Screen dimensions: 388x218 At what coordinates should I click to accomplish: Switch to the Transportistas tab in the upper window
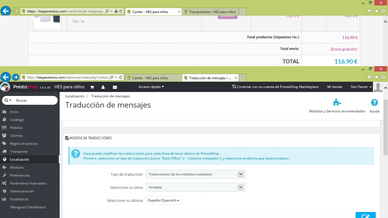point(210,12)
